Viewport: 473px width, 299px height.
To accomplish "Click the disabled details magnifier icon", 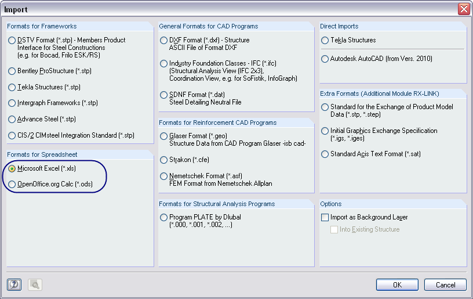I will (x=35, y=284).
